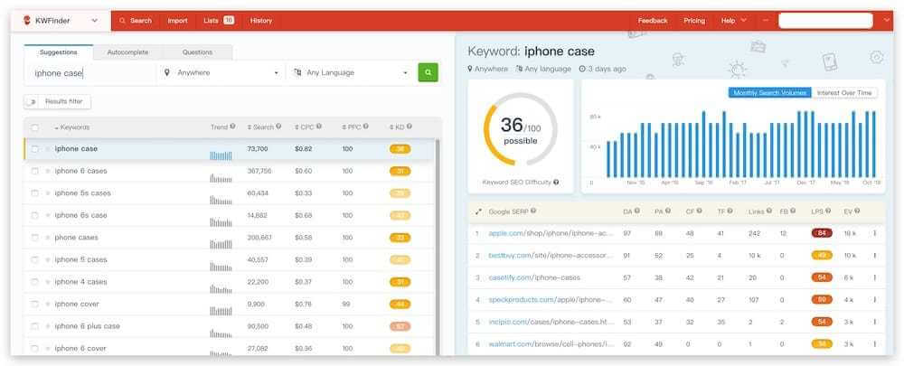
Task: Open help icon beside PPC column header
Action: pos(365,127)
